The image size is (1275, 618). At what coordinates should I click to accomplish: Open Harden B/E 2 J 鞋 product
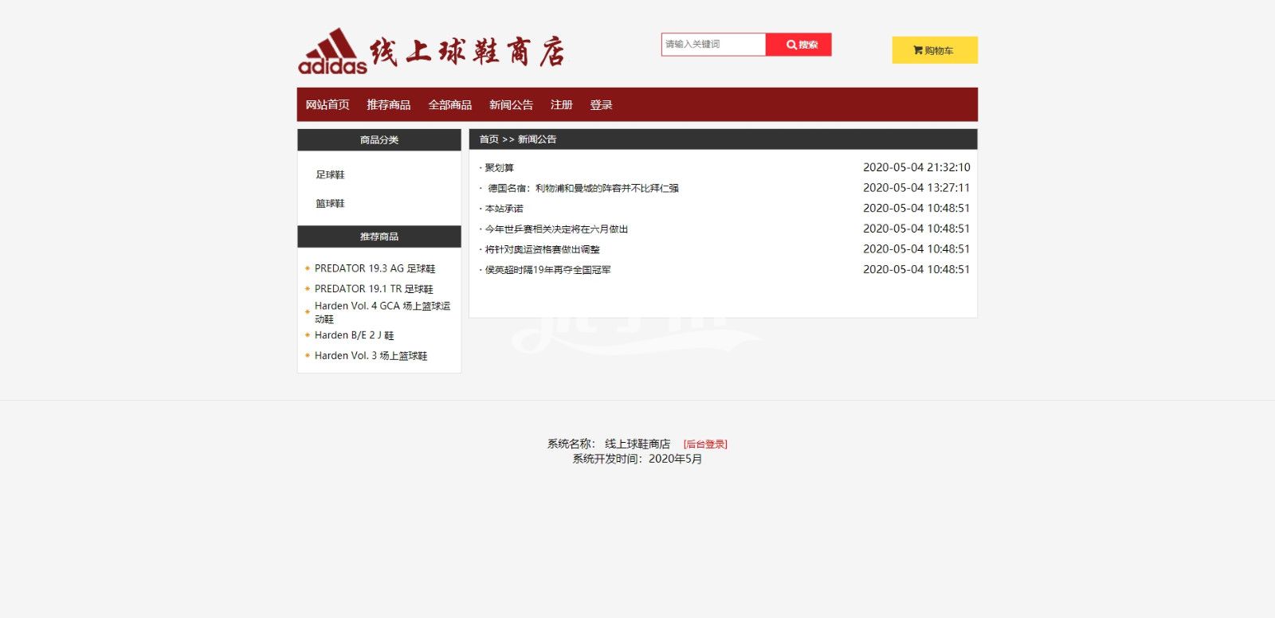(354, 335)
